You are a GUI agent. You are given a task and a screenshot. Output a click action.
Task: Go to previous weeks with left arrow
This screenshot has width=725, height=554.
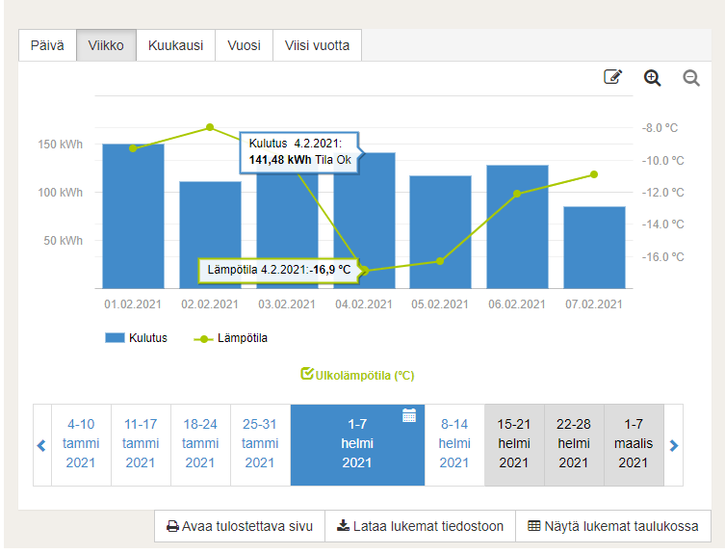pos(41,445)
